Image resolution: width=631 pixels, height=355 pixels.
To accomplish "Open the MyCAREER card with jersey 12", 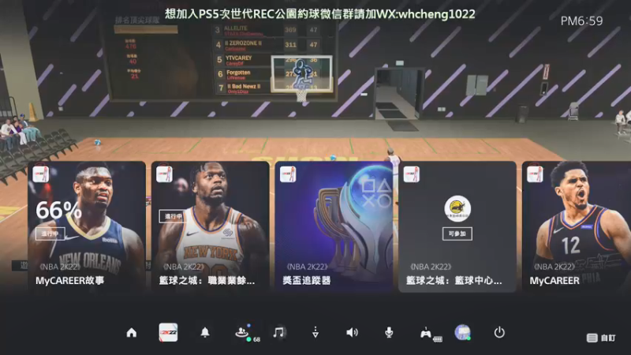I will pyautogui.click(x=577, y=226).
